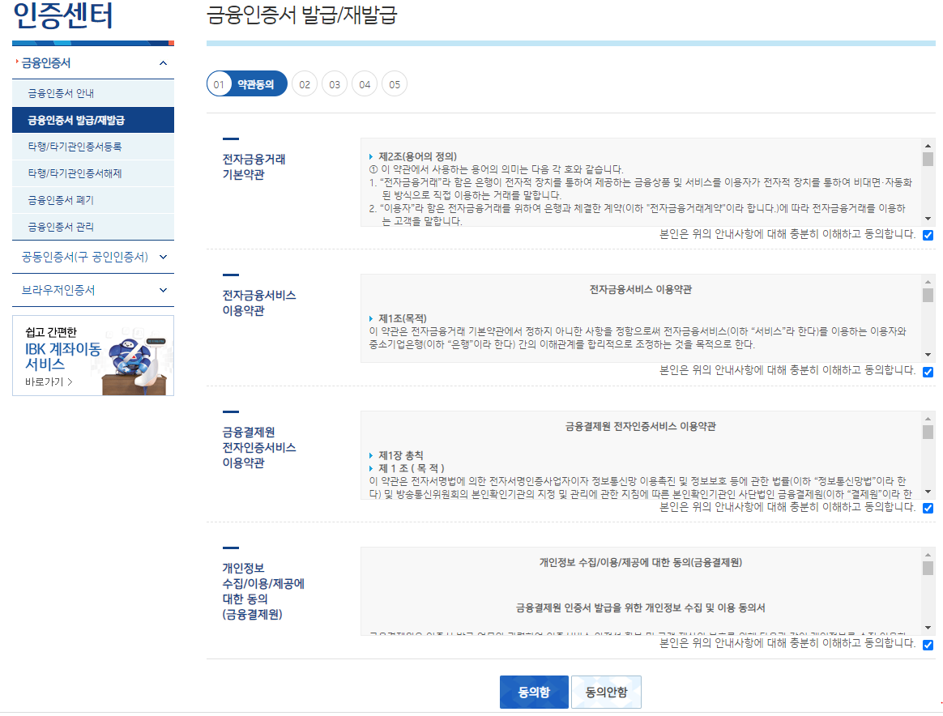Open 타행/타기관인증서등록 menu item
This screenshot has height=716, width=943.
pyautogui.click(x=93, y=147)
